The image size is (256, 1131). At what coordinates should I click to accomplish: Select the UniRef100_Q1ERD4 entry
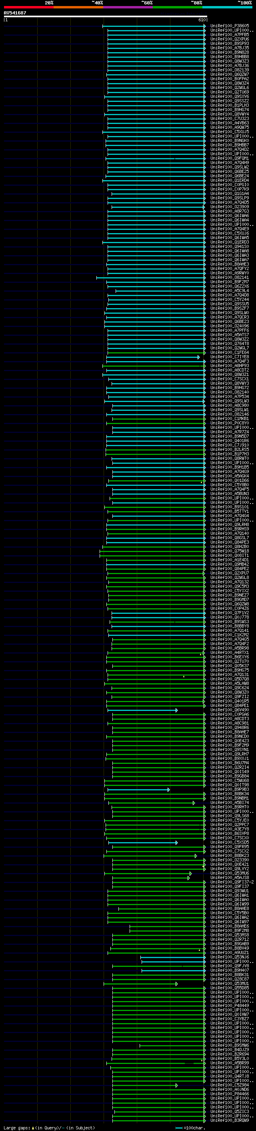click(x=229, y=181)
